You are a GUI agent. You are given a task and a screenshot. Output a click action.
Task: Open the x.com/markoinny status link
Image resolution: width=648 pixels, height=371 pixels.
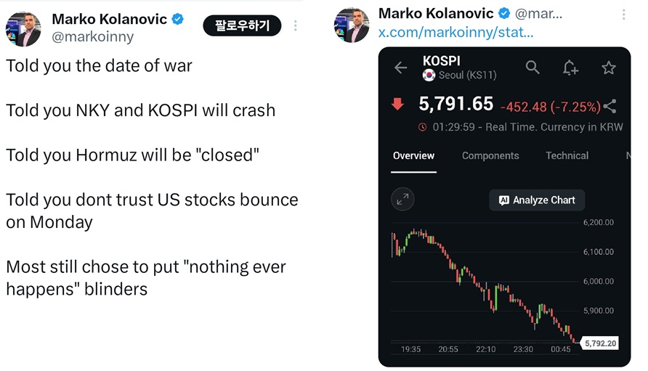click(455, 33)
